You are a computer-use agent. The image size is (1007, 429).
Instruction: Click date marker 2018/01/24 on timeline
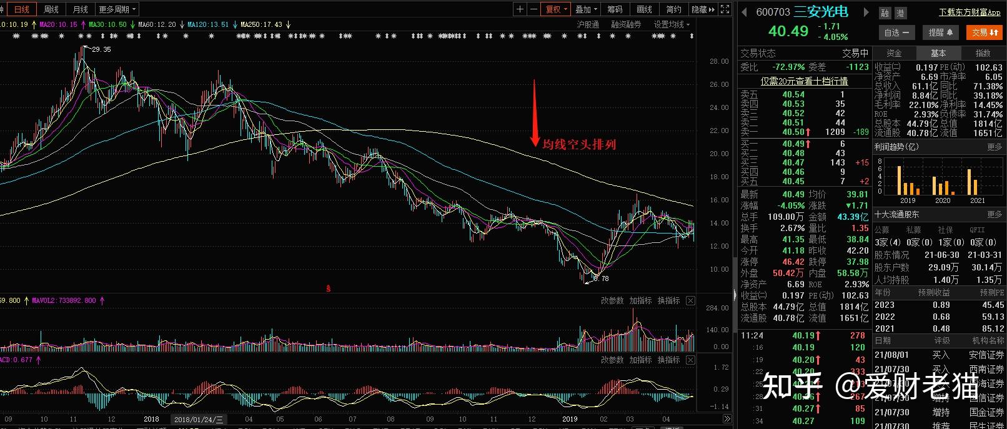click(199, 419)
